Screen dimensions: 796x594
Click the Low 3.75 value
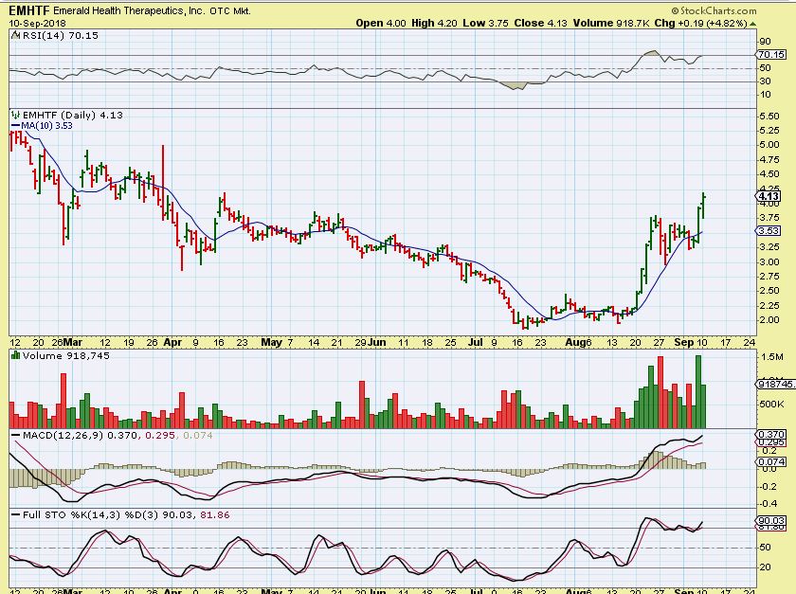pos(485,23)
